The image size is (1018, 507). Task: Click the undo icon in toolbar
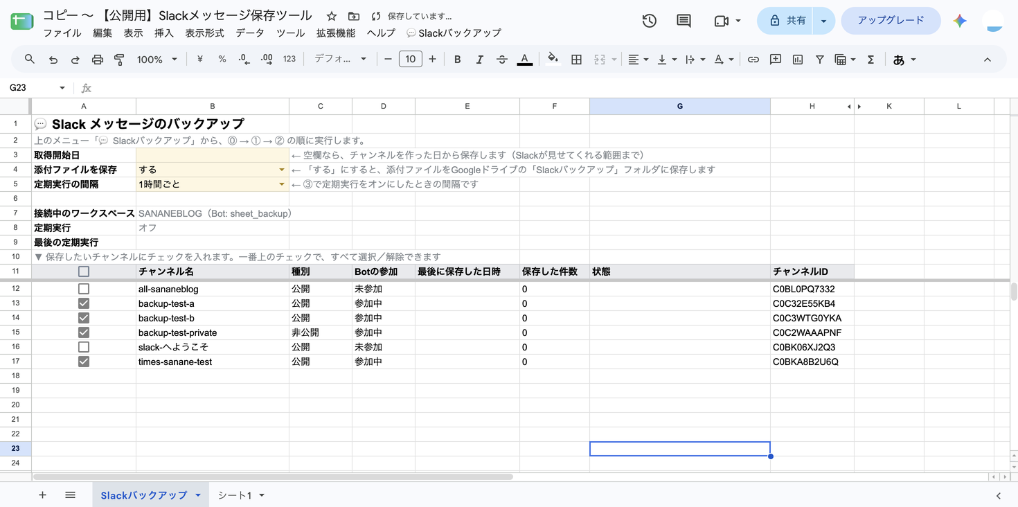pyautogui.click(x=53, y=60)
